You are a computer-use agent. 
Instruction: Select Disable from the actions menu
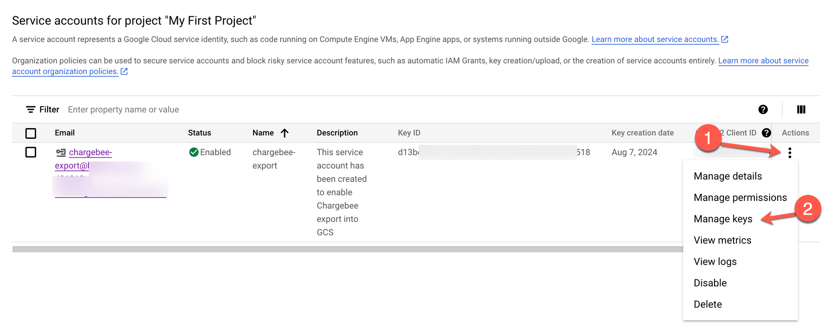(710, 283)
